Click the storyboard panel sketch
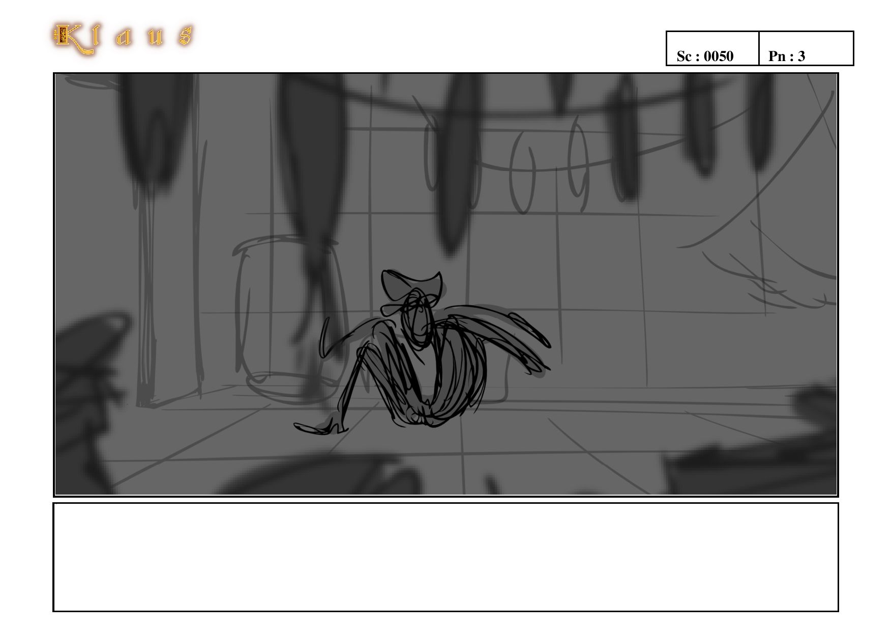 (445, 284)
